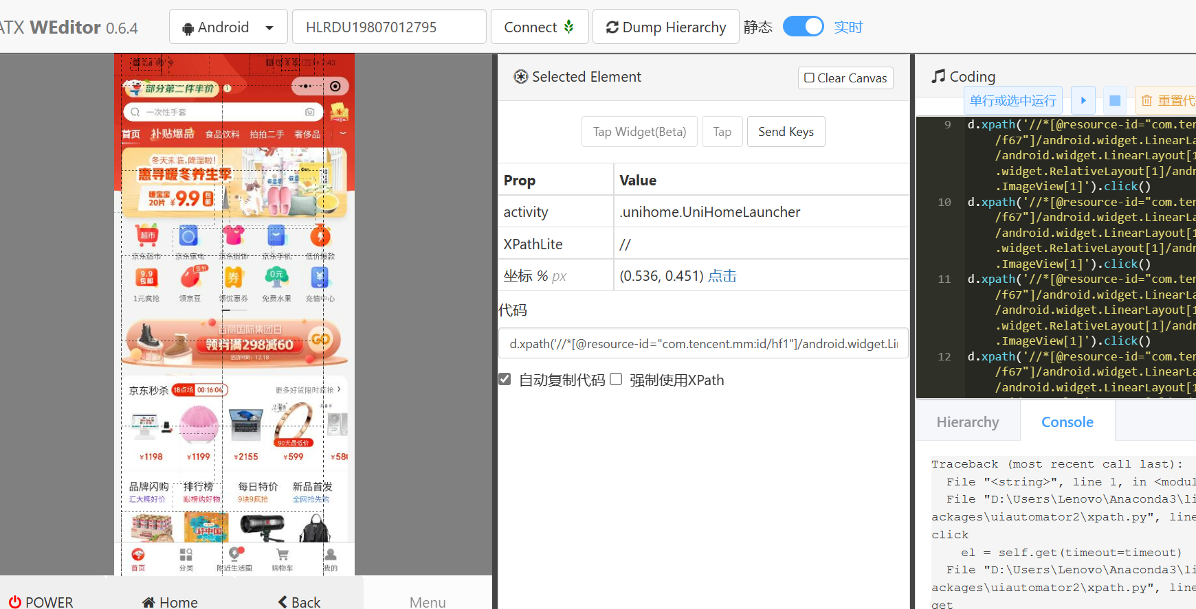
Task: Tap the 附近生活圈 nearby icon in bottom bar
Action: pyautogui.click(x=234, y=559)
